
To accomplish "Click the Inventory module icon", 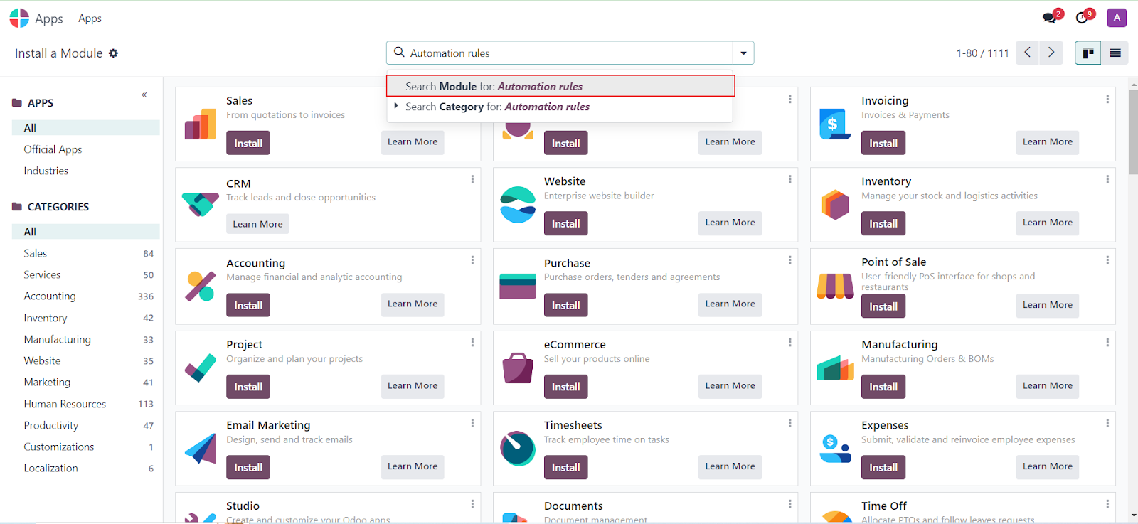I will [835, 205].
